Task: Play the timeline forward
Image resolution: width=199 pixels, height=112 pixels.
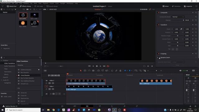Action: (100, 66)
